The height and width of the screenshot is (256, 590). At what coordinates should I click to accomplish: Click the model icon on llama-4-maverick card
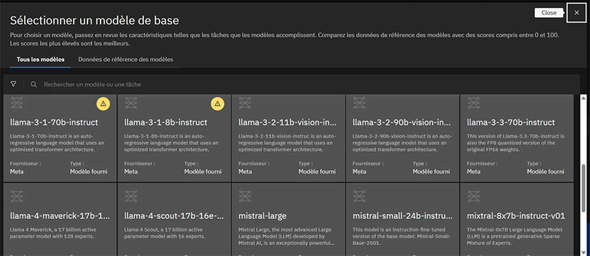coord(17,196)
